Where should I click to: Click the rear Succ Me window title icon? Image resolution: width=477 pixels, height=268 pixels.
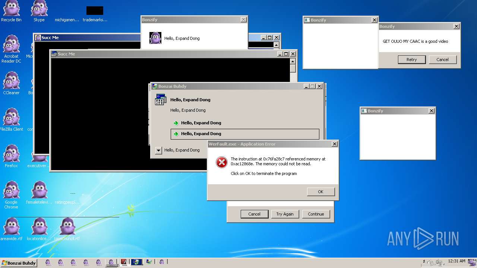point(38,38)
